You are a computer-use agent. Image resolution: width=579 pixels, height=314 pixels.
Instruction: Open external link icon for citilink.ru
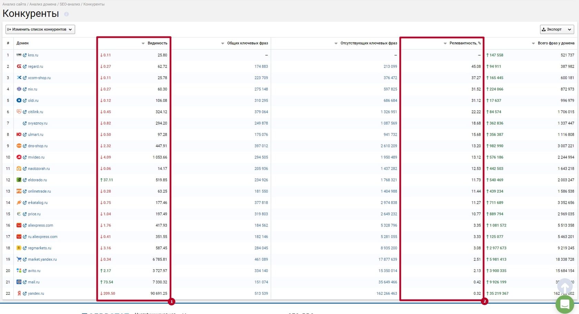pyautogui.click(x=25, y=112)
